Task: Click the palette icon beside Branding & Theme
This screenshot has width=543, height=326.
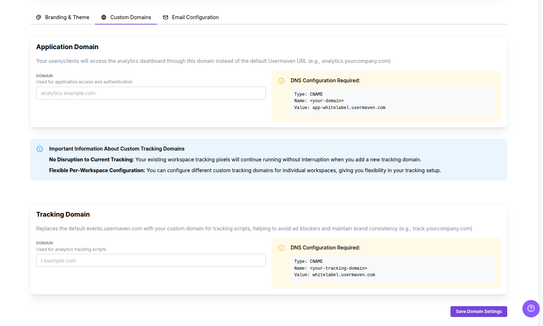Action: tap(39, 17)
